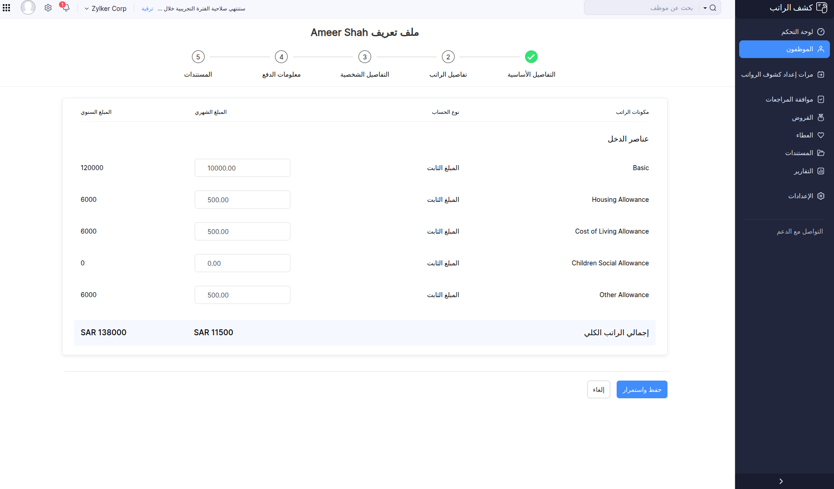Collapse the sidebar with the bottom chevron
This screenshot has height=489, width=834.
click(x=781, y=481)
